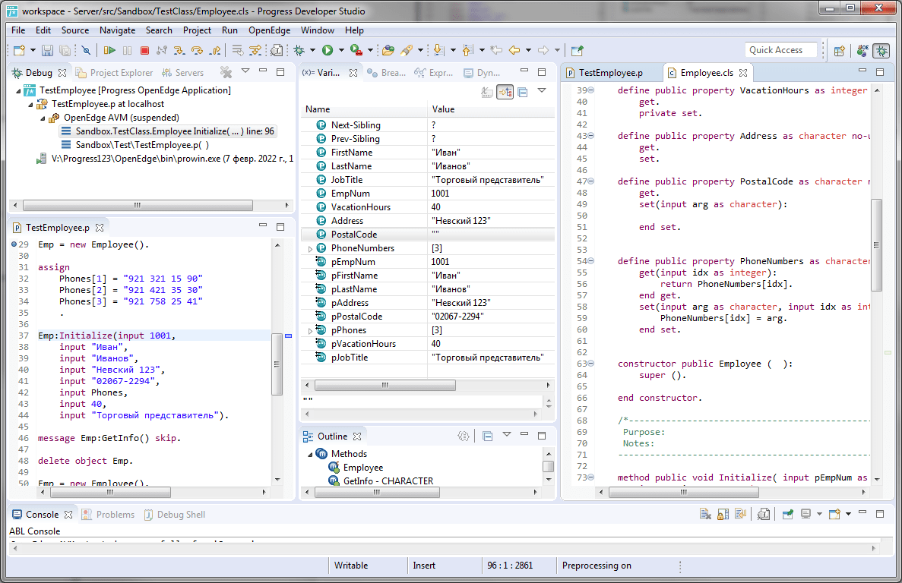Select the Sandbox.TestClass.Employee Initialize stack frame
The width and height of the screenshot is (902, 583).
coord(169,131)
